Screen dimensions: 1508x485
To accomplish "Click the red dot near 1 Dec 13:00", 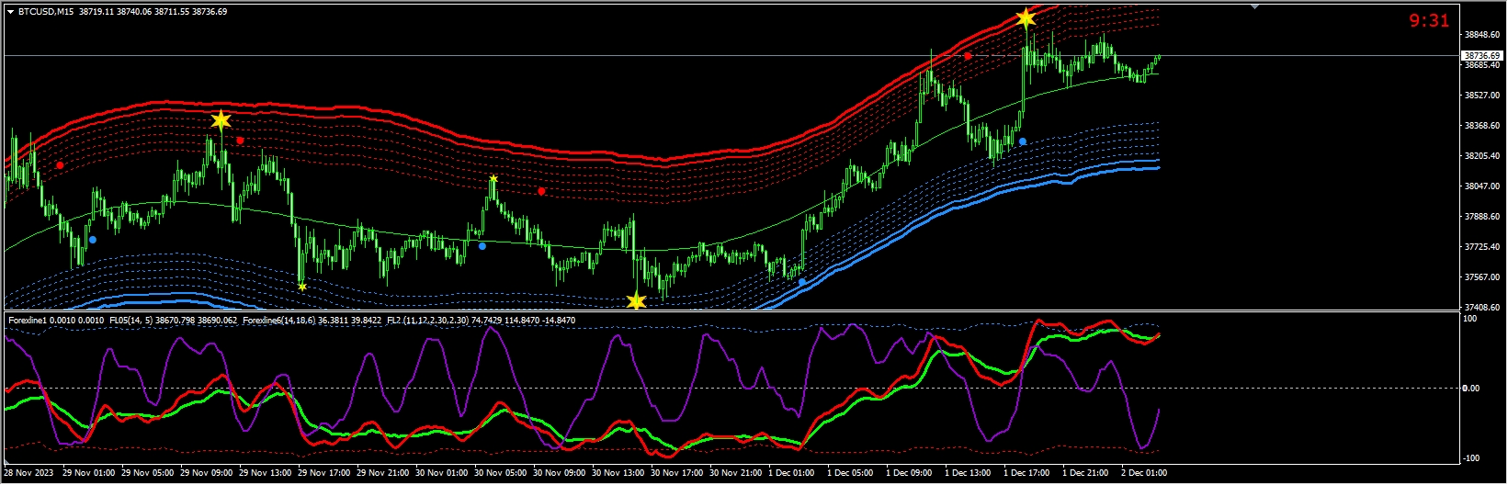I will pos(968,56).
